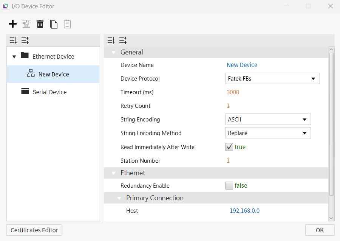Screen dimensions: 340x241
Task: Uncheck Read Immediately After Write checkbox
Action: tap(229, 147)
